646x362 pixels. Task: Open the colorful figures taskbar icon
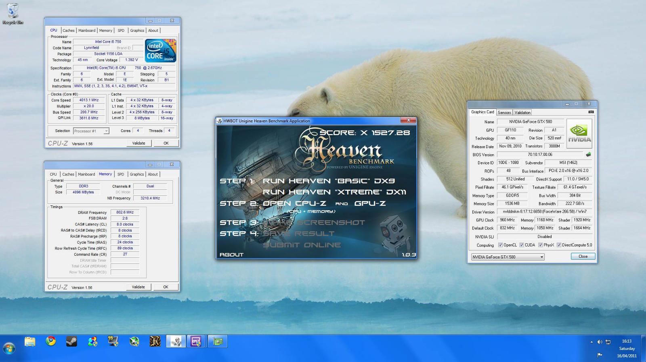92,341
